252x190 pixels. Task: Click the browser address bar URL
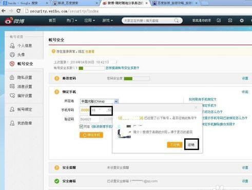click(64, 11)
